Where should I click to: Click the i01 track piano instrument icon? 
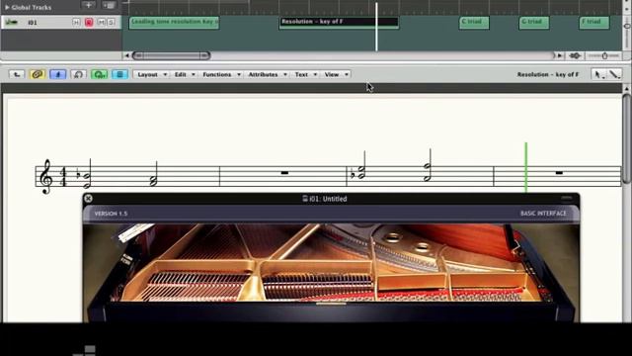coord(11,22)
